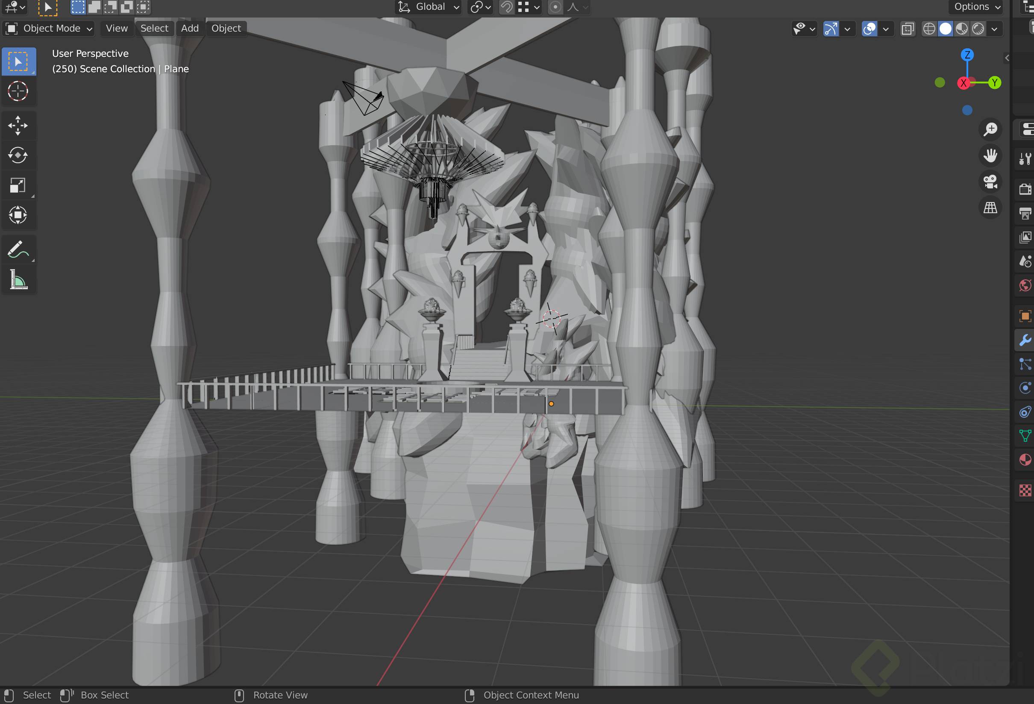Select the Move tool in the toolbar
This screenshot has width=1034, height=704.
click(18, 125)
